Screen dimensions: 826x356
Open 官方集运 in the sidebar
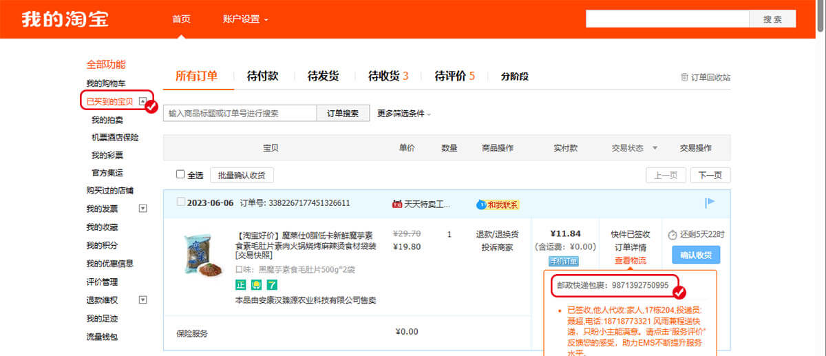click(x=107, y=173)
